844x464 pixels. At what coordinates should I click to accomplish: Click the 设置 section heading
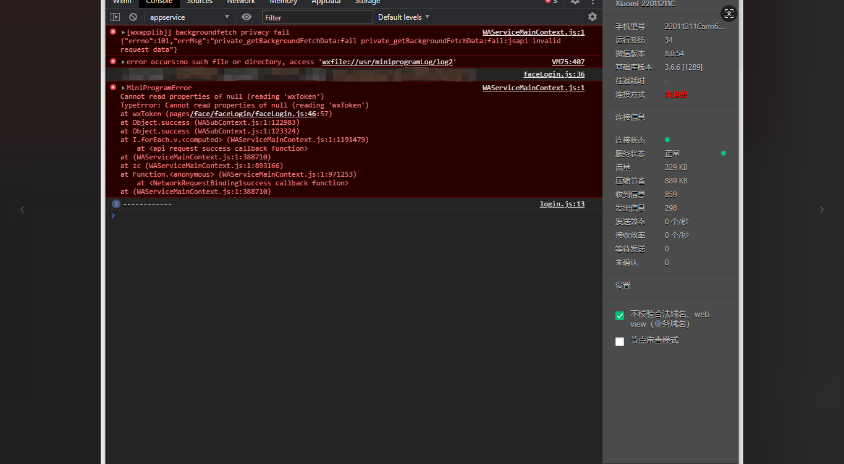[623, 285]
